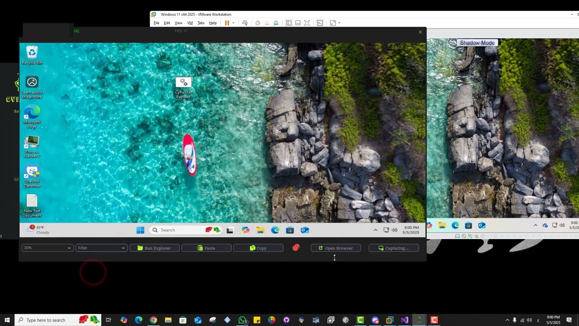Launch Microsoft Edge desktop shortcut
The width and height of the screenshot is (579, 326).
(x=32, y=117)
